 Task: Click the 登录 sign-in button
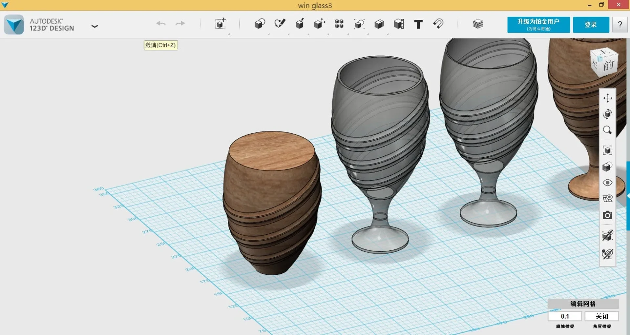point(591,25)
